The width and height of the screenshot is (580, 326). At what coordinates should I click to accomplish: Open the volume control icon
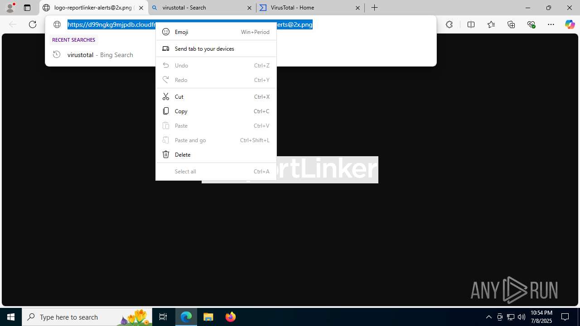coord(521,317)
